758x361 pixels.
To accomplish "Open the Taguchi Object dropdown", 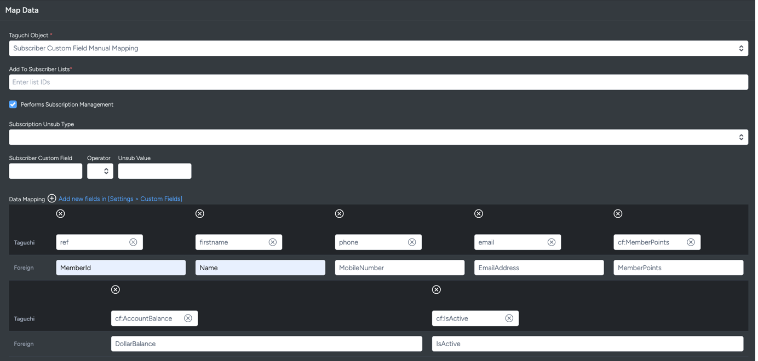I will tap(742, 48).
